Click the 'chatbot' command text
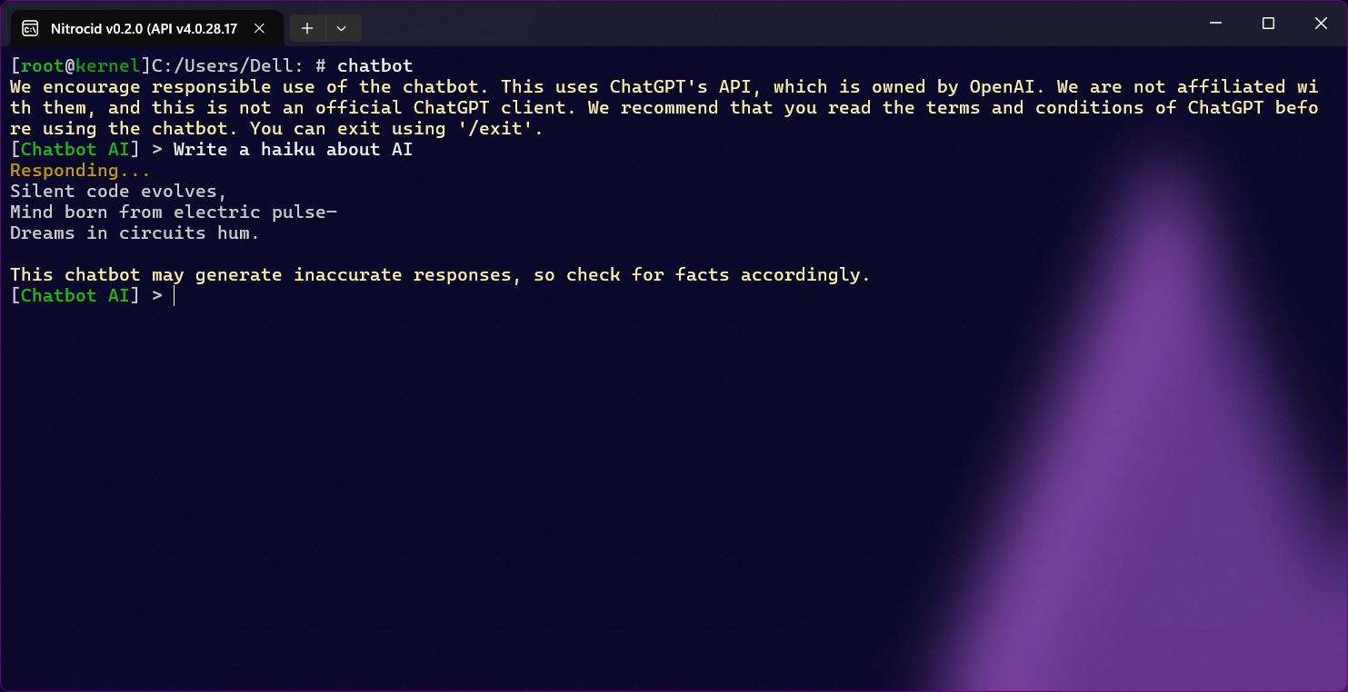 point(374,66)
